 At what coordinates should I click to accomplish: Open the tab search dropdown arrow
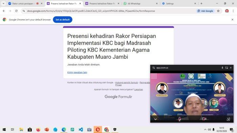3,3
